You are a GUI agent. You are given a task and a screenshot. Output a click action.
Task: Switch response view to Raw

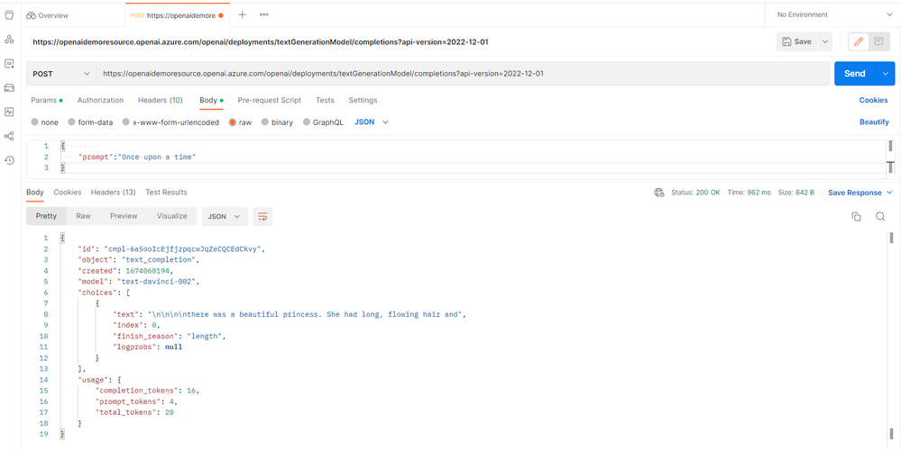tap(83, 216)
